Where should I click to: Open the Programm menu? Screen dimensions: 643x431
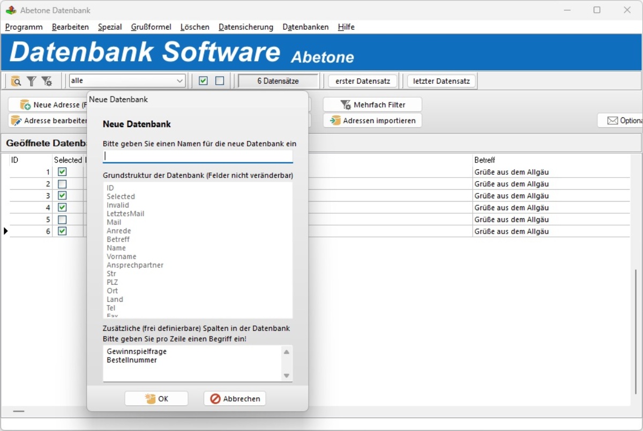[24, 27]
